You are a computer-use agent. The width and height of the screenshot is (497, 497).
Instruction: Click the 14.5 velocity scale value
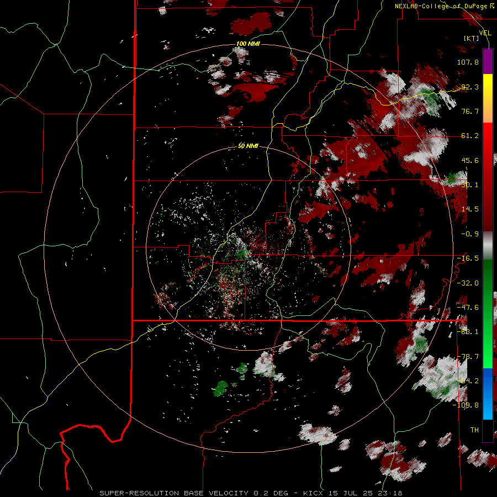coord(470,209)
